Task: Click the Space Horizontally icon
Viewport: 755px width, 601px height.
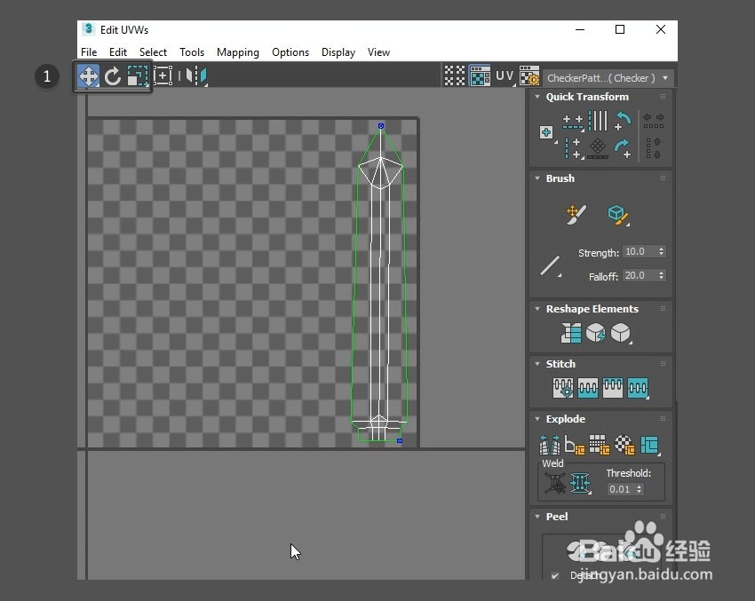Action: tap(654, 121)
